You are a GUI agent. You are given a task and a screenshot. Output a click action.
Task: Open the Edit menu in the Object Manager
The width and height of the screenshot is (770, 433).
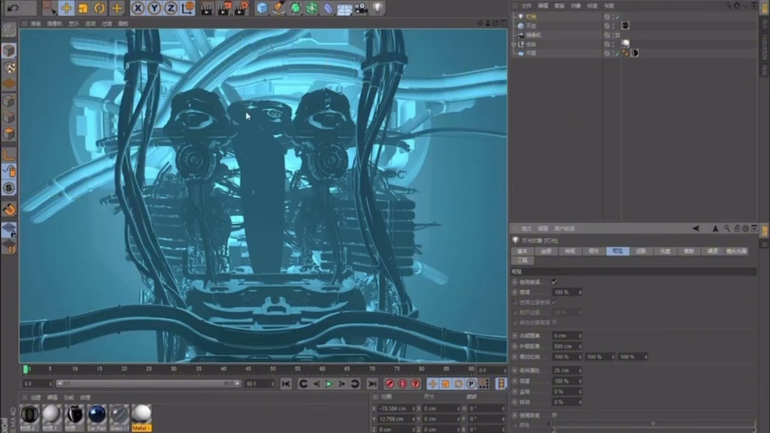point(543,5)
